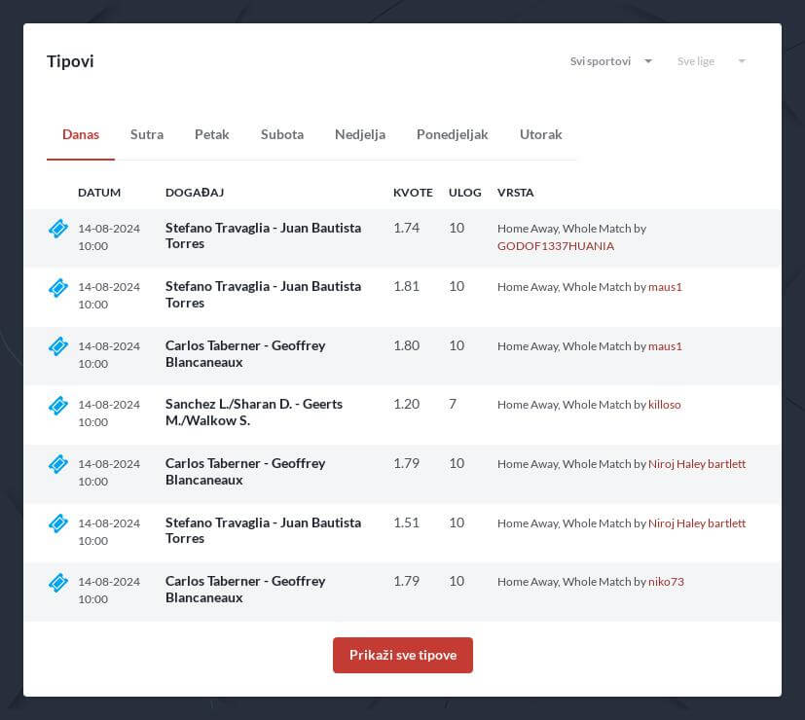This screenshot has width=805, height=720.
Task: Go to the Ponedjeljak tab
Action: (x=452, y=134)
